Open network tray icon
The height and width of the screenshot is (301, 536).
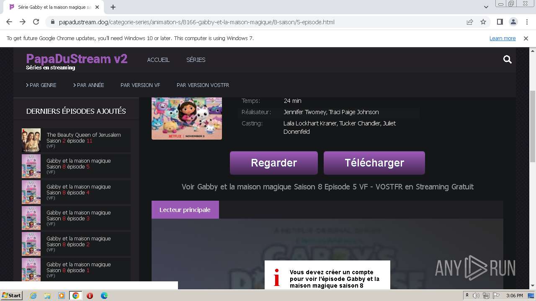pyautogui.click(x=486, y=296)
